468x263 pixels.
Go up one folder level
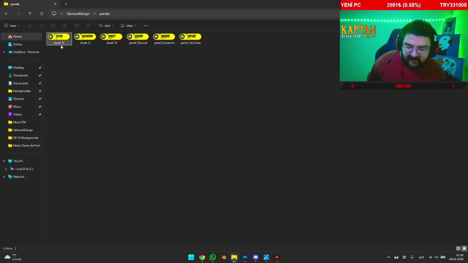pyautogui.click(x=30, y=14)
